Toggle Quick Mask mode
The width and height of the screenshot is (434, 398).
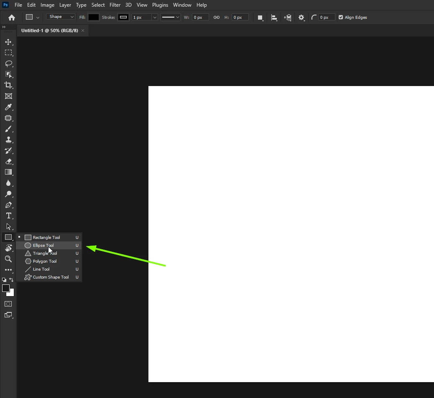pyautogui.click(x=8, y=304)
